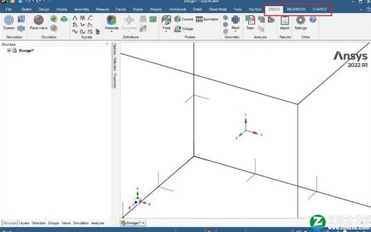The image size is (371, 232).
Task: Expand the Mesh dropdown arrow
Action: 235,32
